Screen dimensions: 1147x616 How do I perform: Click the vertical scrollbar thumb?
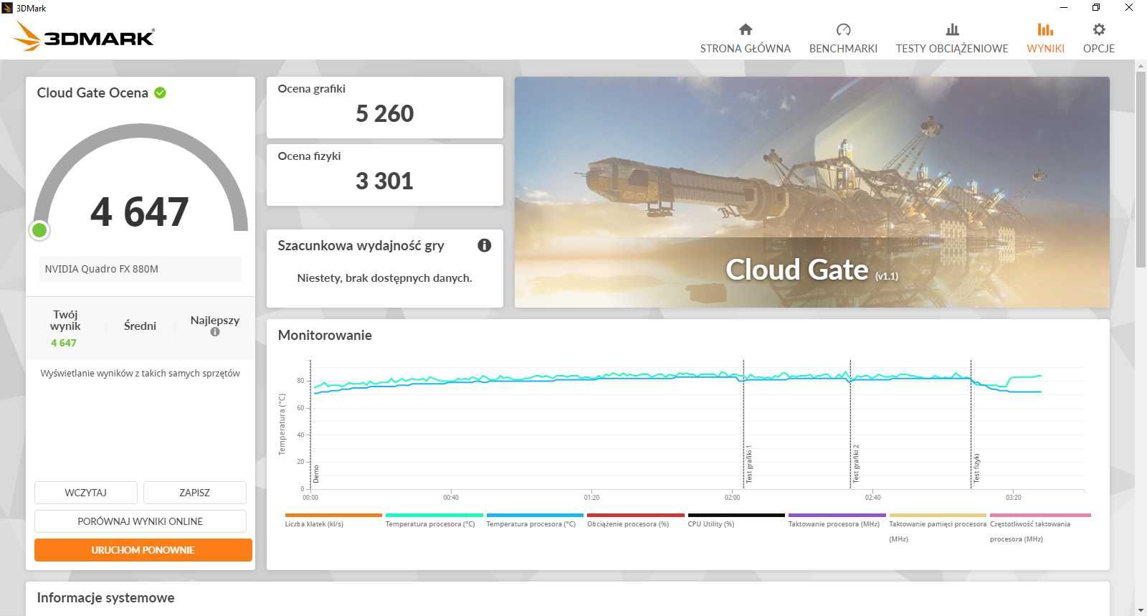coord(1141,169)
